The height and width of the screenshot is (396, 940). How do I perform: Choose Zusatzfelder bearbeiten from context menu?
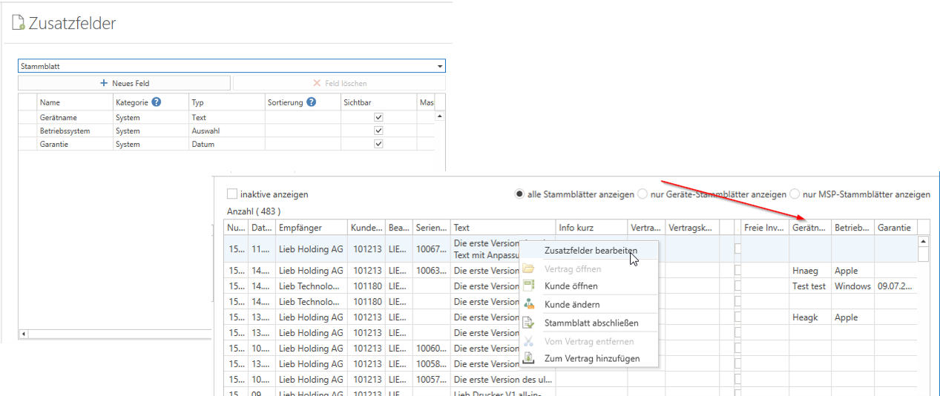[591, 251]
